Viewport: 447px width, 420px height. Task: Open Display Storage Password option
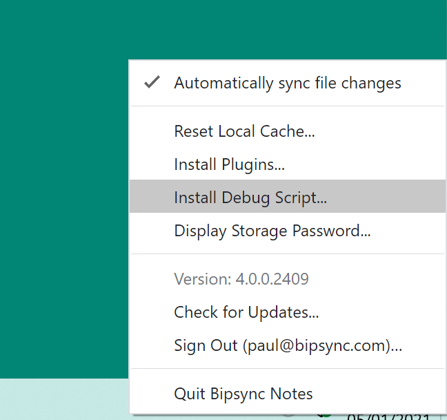(x=288, y=231)
